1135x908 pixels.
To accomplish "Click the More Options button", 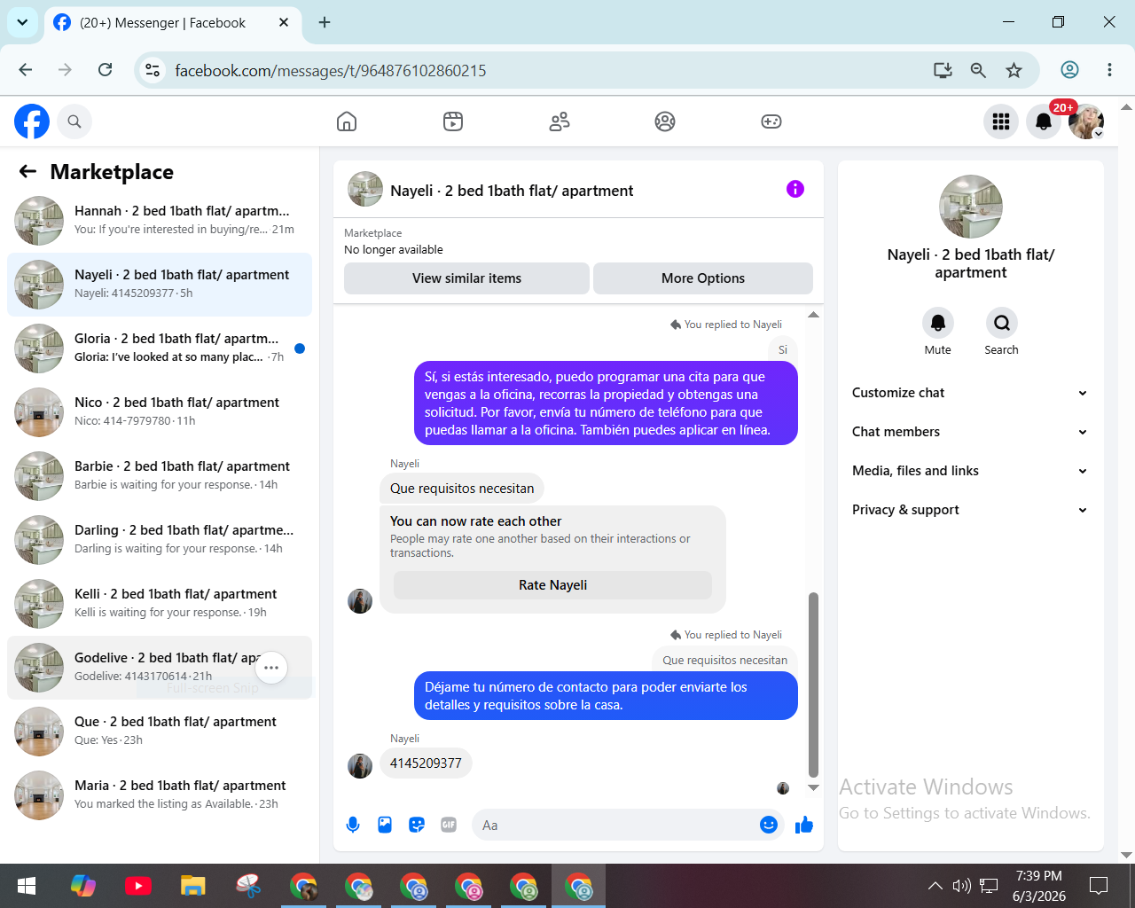I will (x=703, y=278).
